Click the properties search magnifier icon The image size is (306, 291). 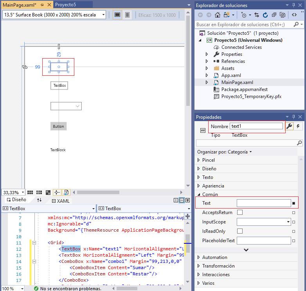(299, 143)
